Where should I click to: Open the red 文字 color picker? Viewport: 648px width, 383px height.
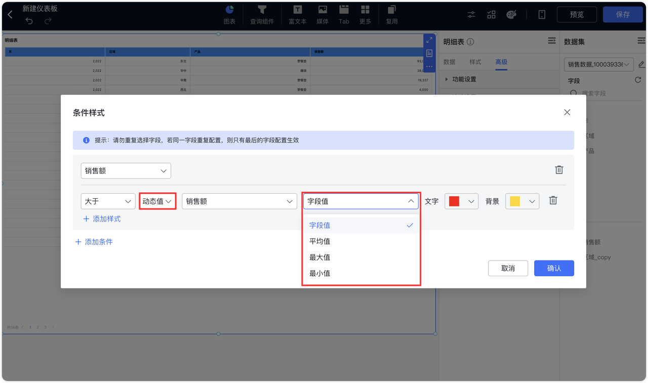[461, 201]
